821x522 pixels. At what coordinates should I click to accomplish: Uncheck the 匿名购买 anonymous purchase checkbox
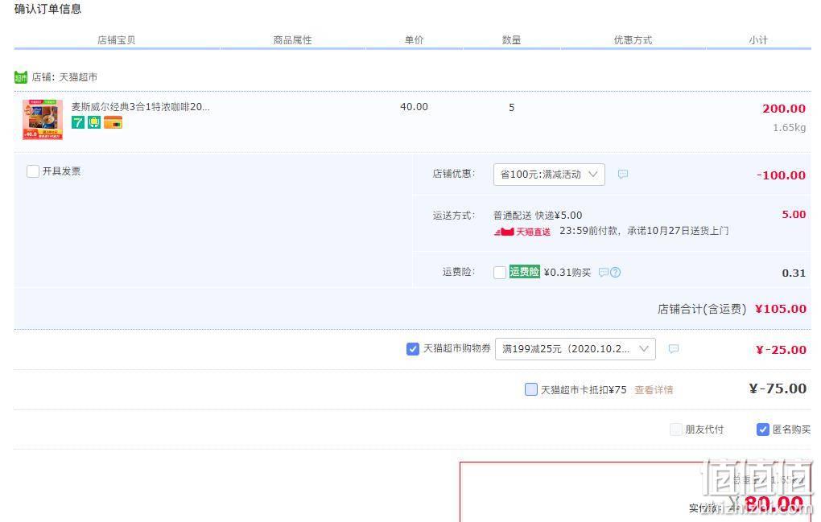coord(763,430)
